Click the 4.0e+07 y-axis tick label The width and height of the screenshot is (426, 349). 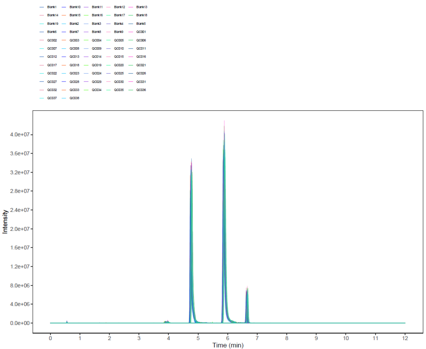pos(19,135)
